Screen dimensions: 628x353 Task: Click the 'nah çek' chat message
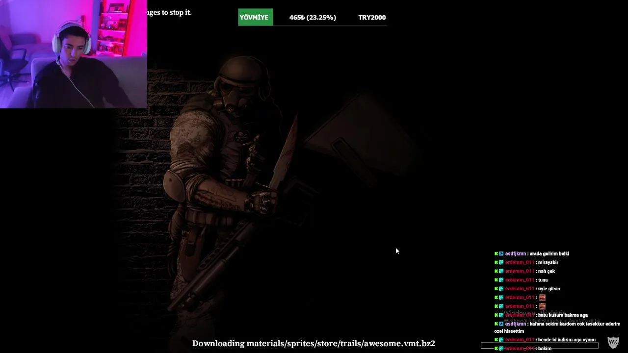click(547, 271)
